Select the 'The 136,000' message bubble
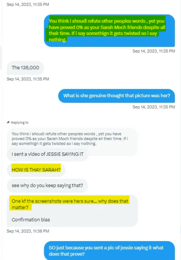Image resolution: width=181 pixels, height=260 pixels. (25, 68)
